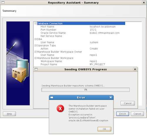This screenshot has height=136, width=147.
Task: Click the value localhost.localdomain
Action: [x=103, y=26]
